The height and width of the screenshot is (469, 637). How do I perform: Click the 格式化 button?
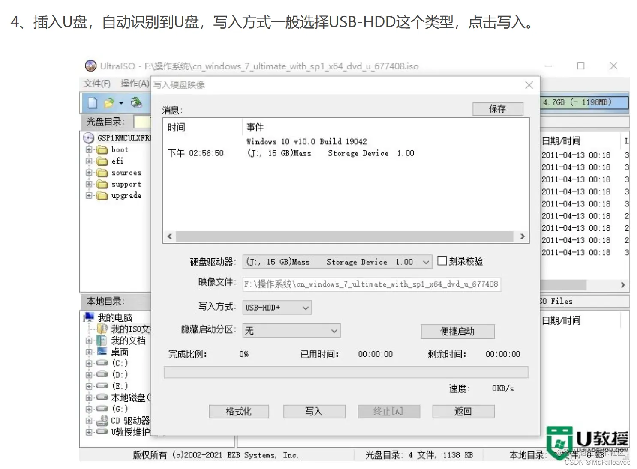tap(239, 412)
